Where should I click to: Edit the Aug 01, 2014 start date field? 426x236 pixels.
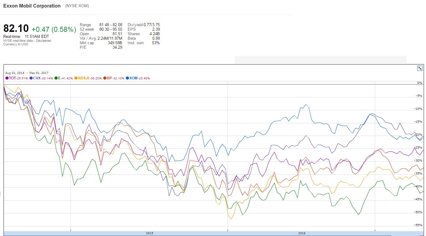[x=15, y=73]
